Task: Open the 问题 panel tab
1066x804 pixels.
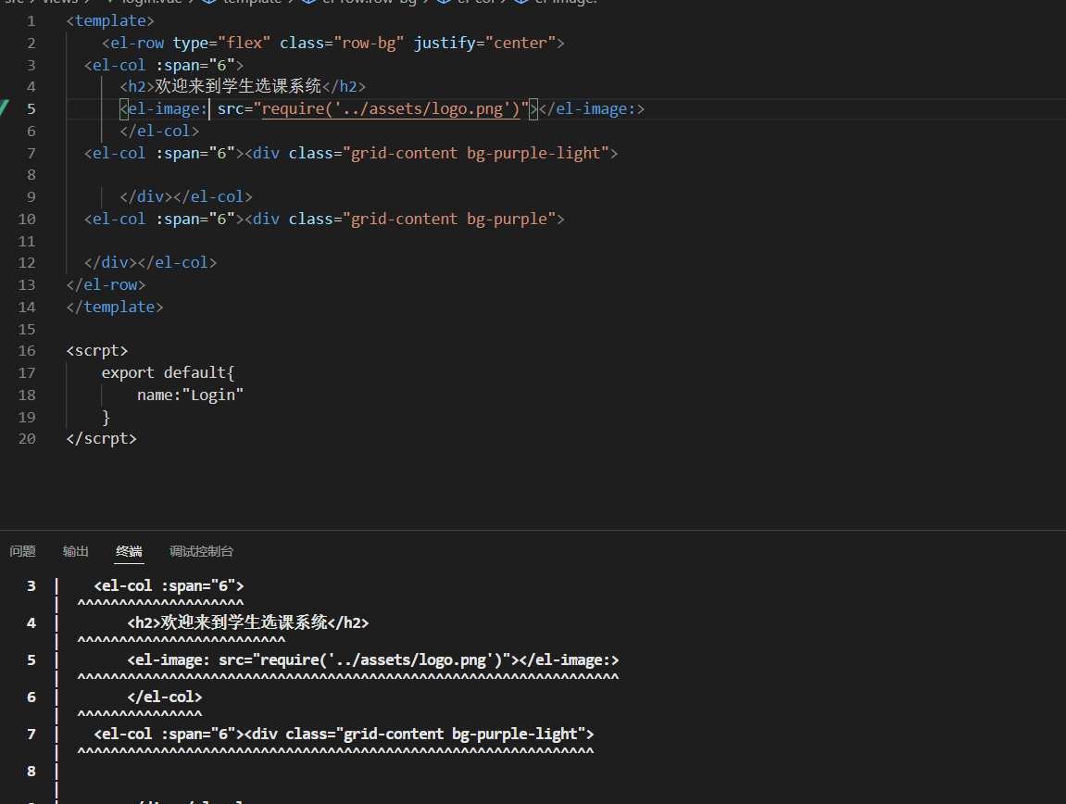Action: pyautogui.click(x=22, y=551)
